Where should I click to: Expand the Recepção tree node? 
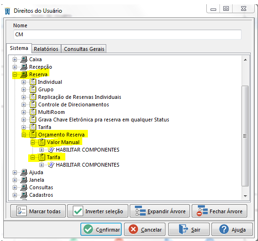coord(15,67)
